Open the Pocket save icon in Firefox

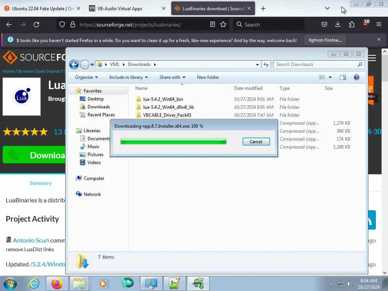pyautogui.click(x=324, y=25)
